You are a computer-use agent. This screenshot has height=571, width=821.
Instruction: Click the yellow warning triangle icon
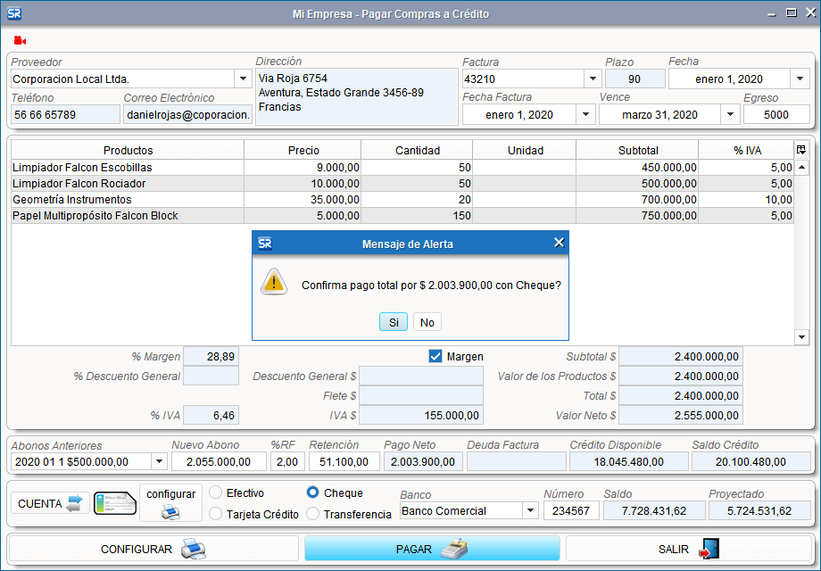[274, 282]
